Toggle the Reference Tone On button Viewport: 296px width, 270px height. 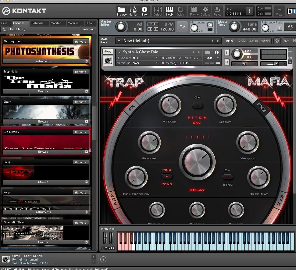[280, 28]
